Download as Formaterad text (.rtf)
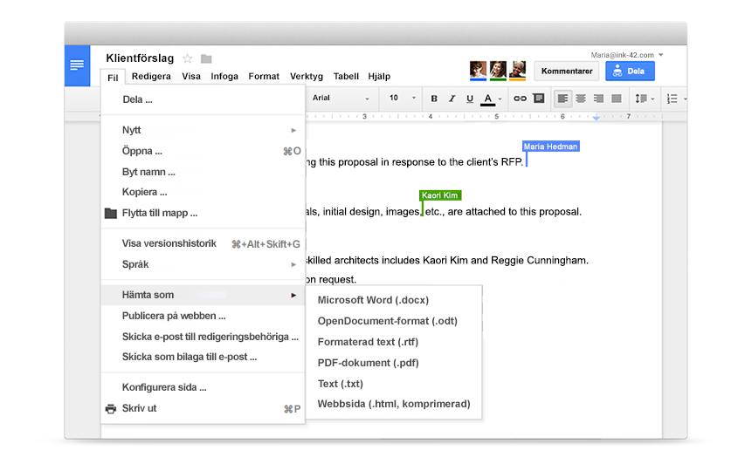745x464 pixels. (394, 342)
